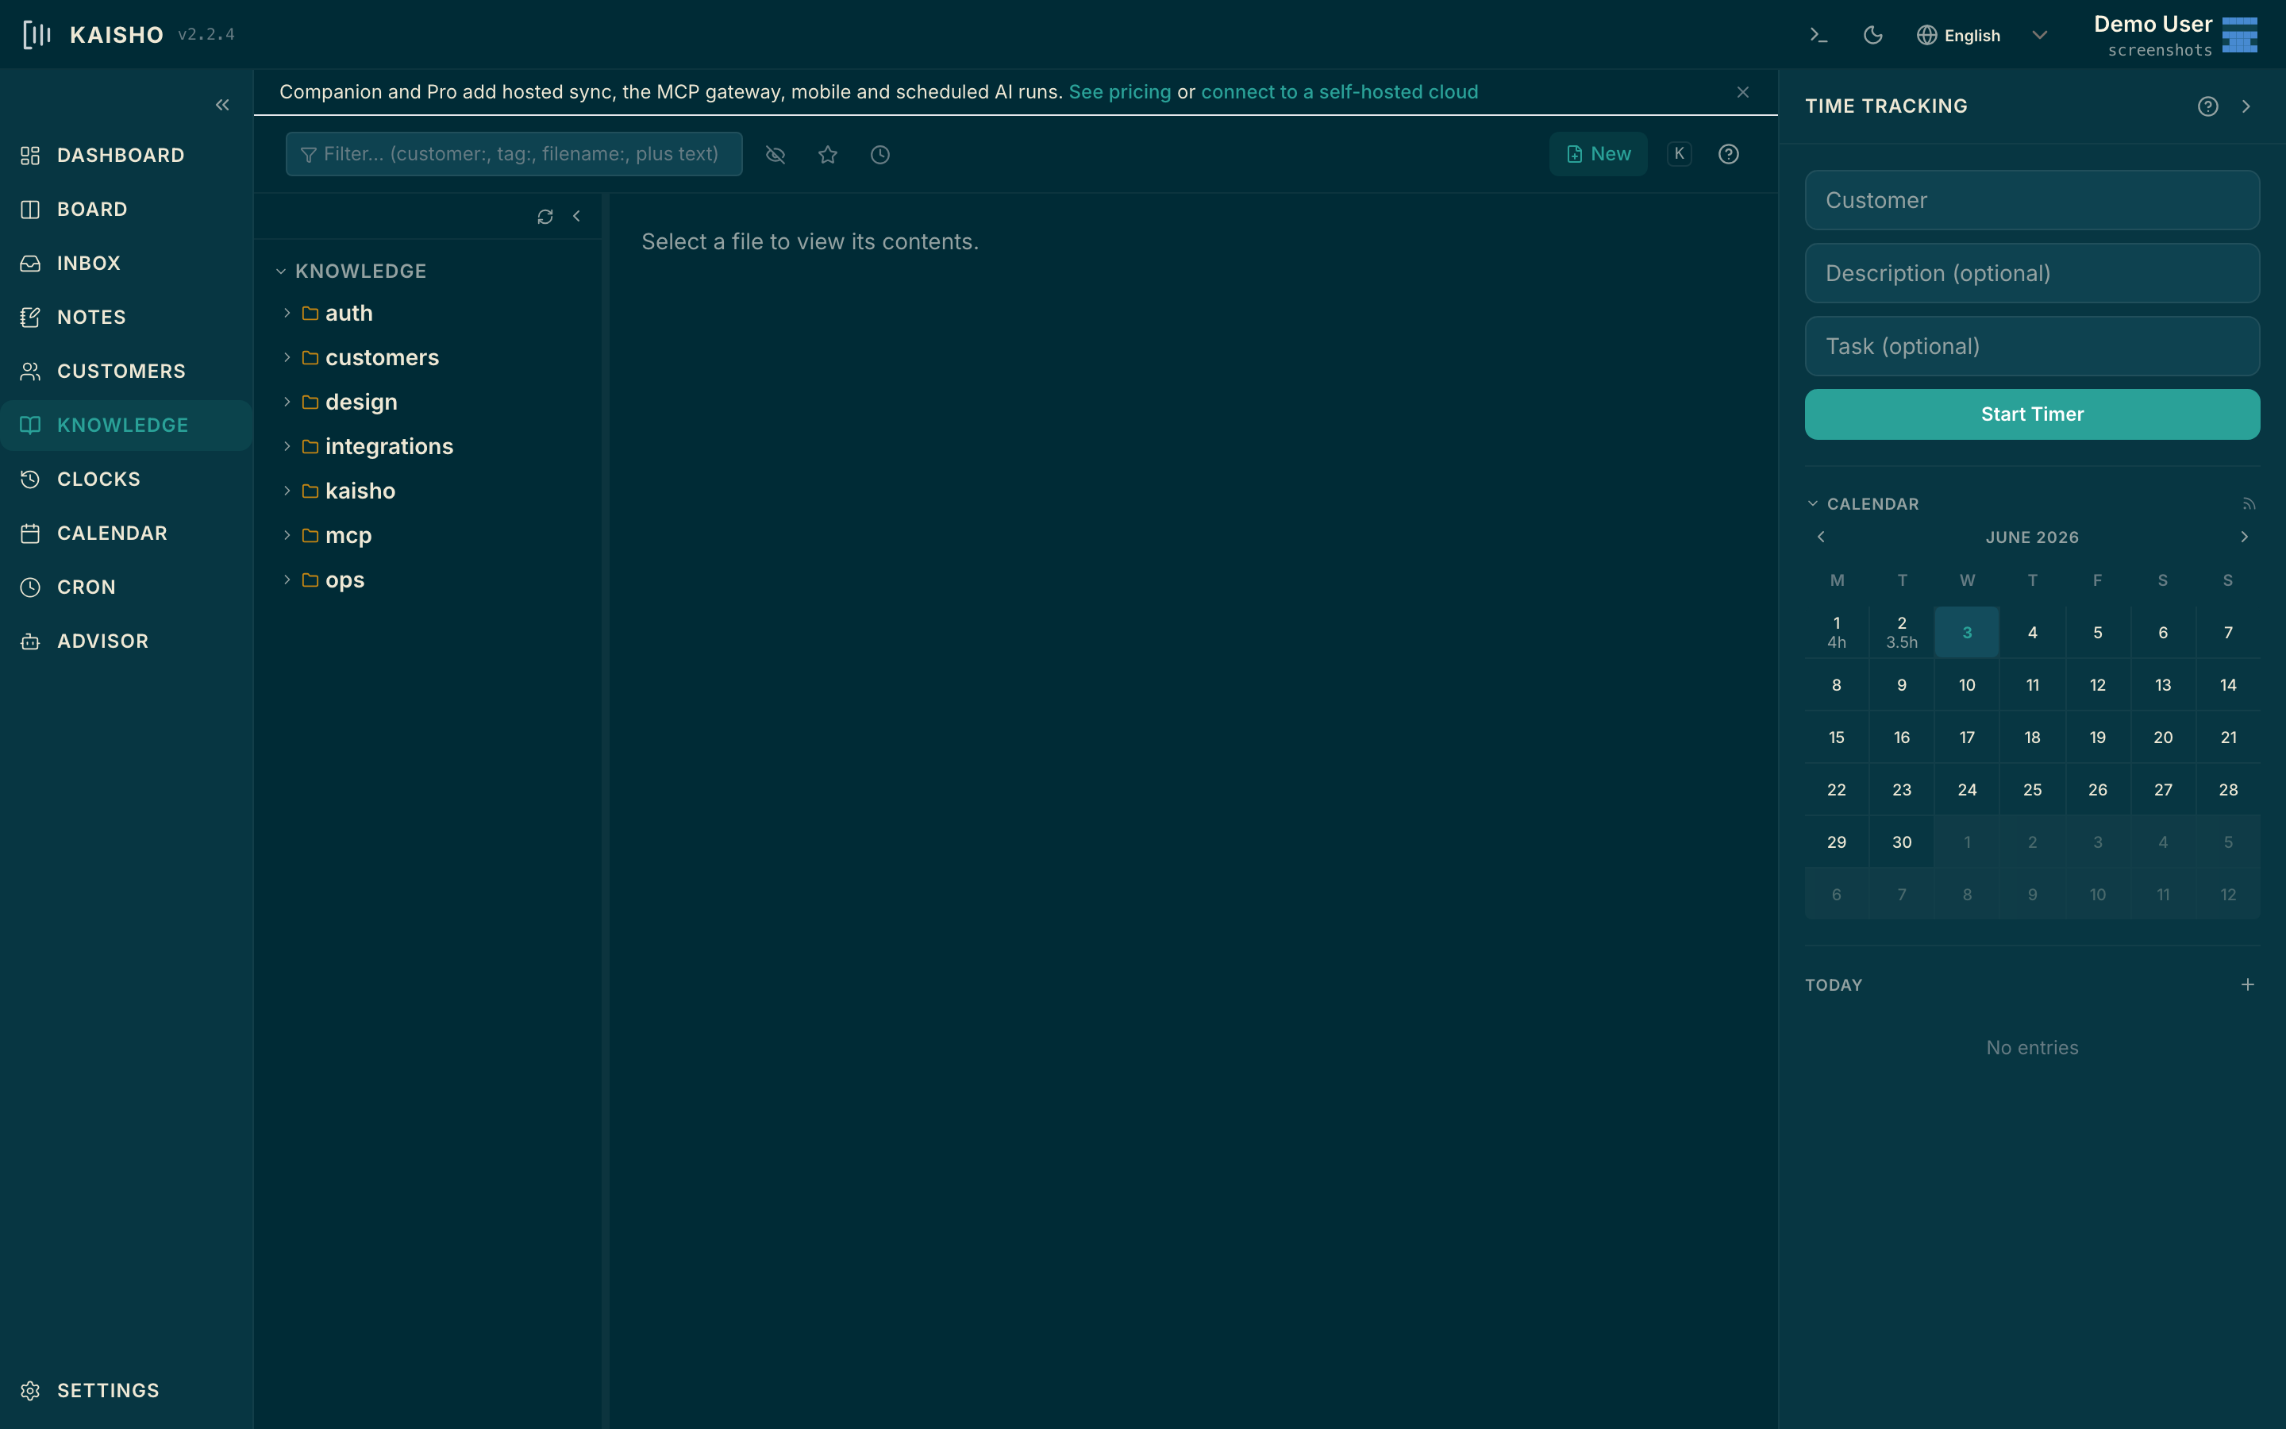
Task: Open Notes in sidebar
Action: point(126,317)
